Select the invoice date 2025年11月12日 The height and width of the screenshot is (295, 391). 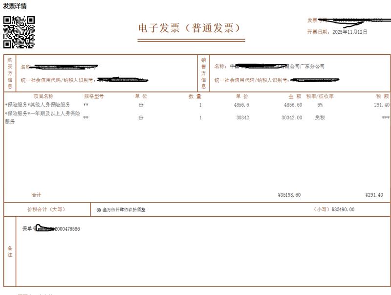[x=349, y=32]
